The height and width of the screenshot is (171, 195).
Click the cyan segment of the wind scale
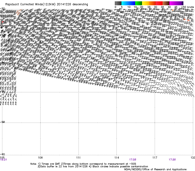pos(125,3)
